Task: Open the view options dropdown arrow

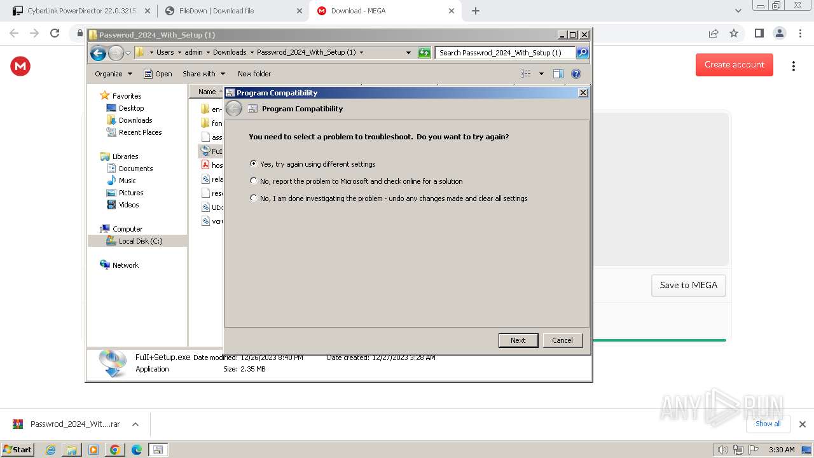Action: (x=541, y=74)
